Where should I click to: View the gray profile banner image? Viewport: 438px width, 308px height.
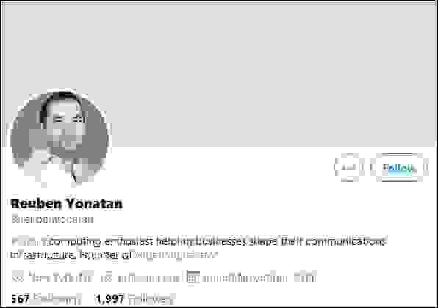tap(219, 74)
